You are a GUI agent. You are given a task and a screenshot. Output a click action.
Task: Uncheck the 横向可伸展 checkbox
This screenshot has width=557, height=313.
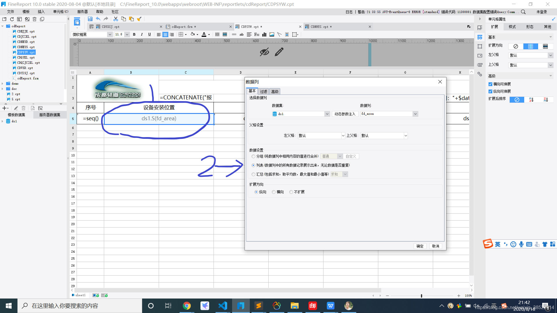pos(490,84)
